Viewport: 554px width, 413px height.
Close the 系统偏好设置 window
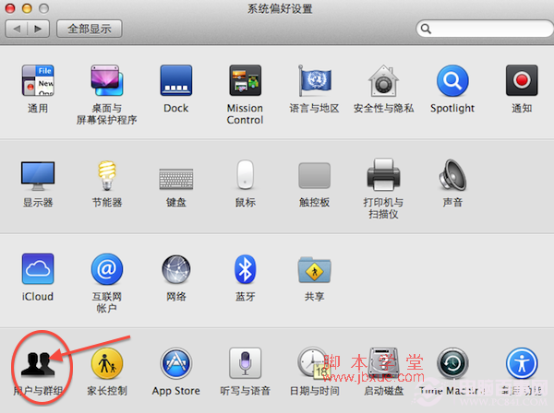pyautogui.click(x=10, y=8)
